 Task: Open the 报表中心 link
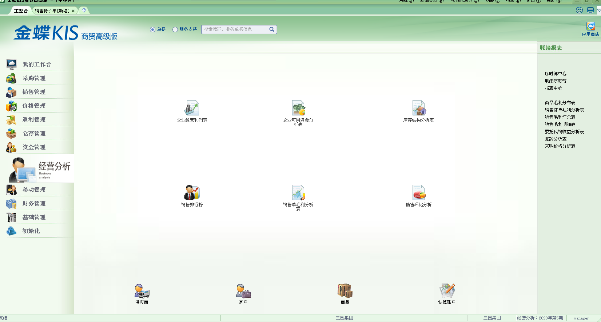coord(553,88)
